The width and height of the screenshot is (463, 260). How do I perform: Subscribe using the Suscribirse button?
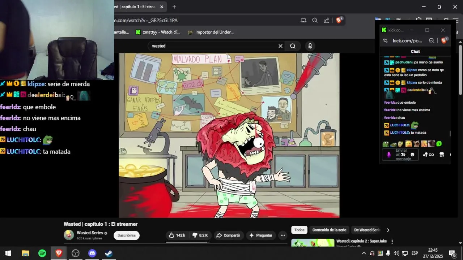coord(127,235)
